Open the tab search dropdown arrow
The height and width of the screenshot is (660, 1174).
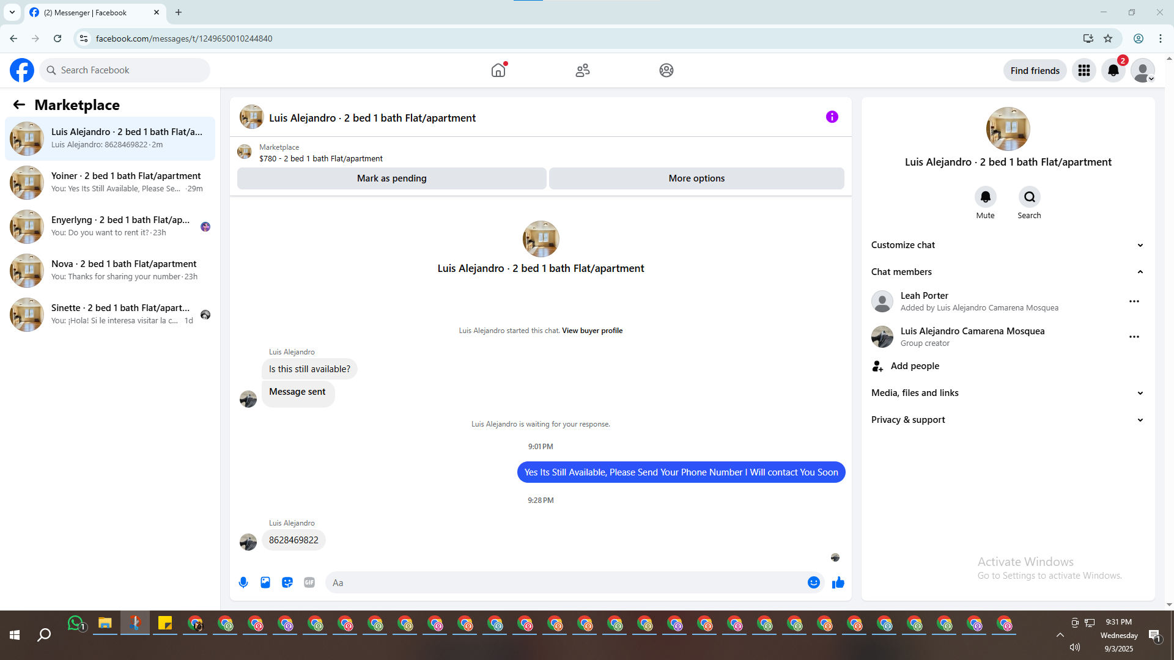(12, 12)
